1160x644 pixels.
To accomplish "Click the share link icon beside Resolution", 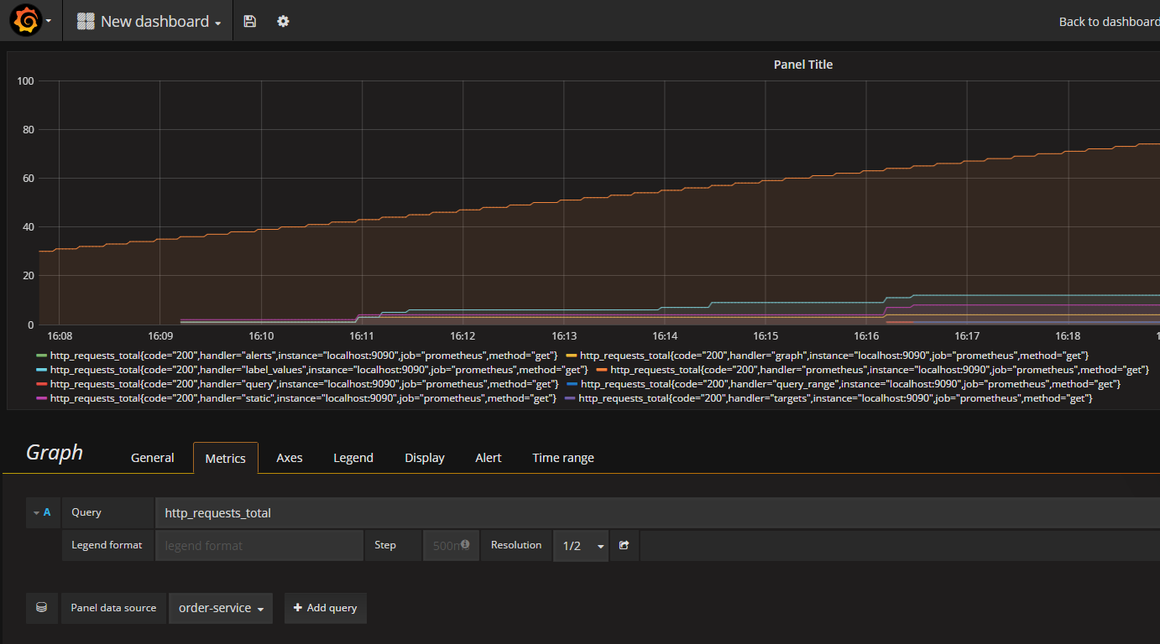I will click(624, 545).
